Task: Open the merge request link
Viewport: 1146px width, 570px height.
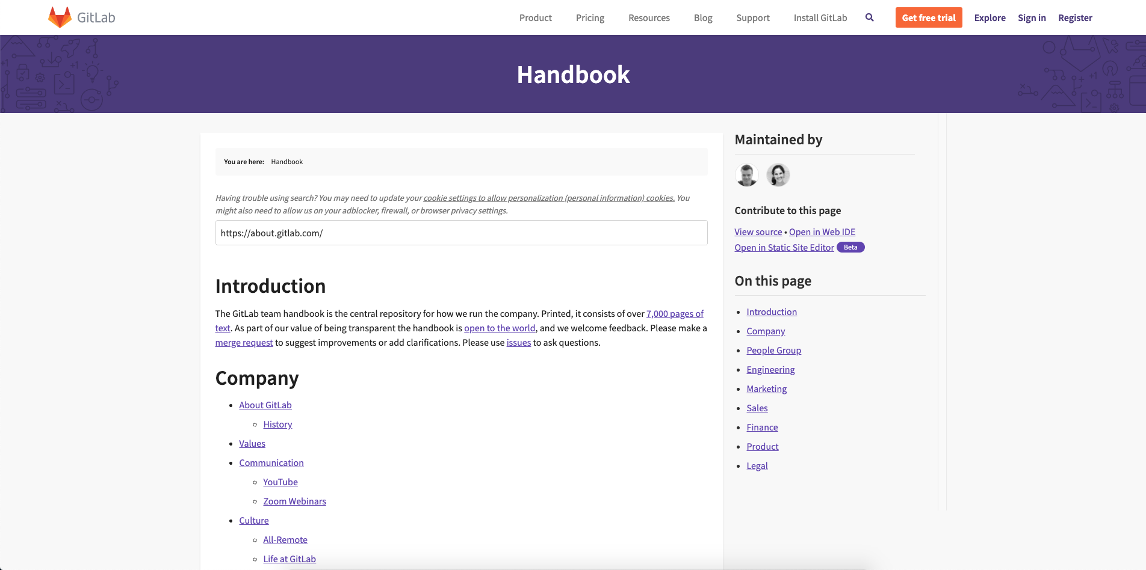Action: (x=244, y=343)
